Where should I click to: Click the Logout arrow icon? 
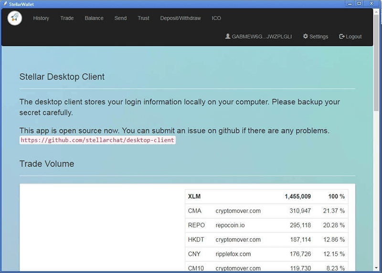[x=342, y=36]
